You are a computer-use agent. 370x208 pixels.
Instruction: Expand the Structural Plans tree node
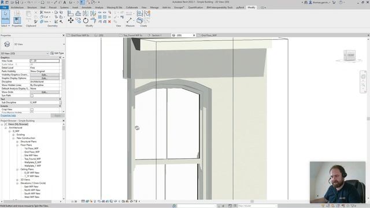17,142
